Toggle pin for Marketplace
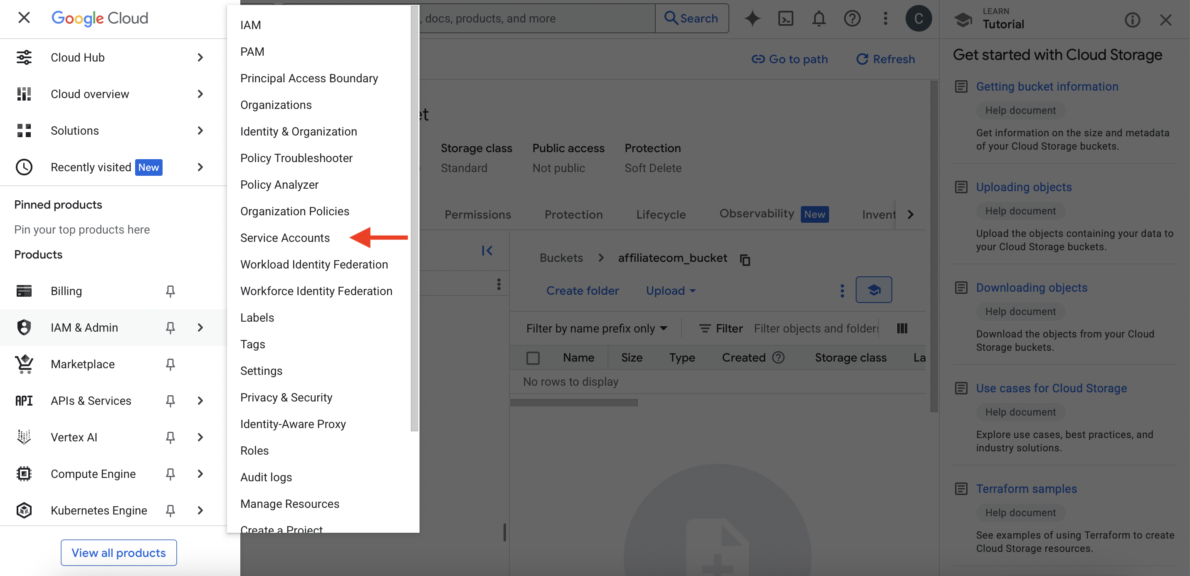This screenshot has width=1190, height=576. (x=170, y=364)
